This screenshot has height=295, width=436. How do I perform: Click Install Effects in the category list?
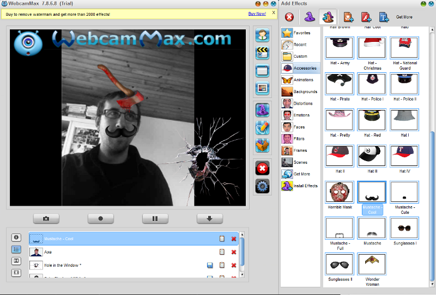click(300, 186)
